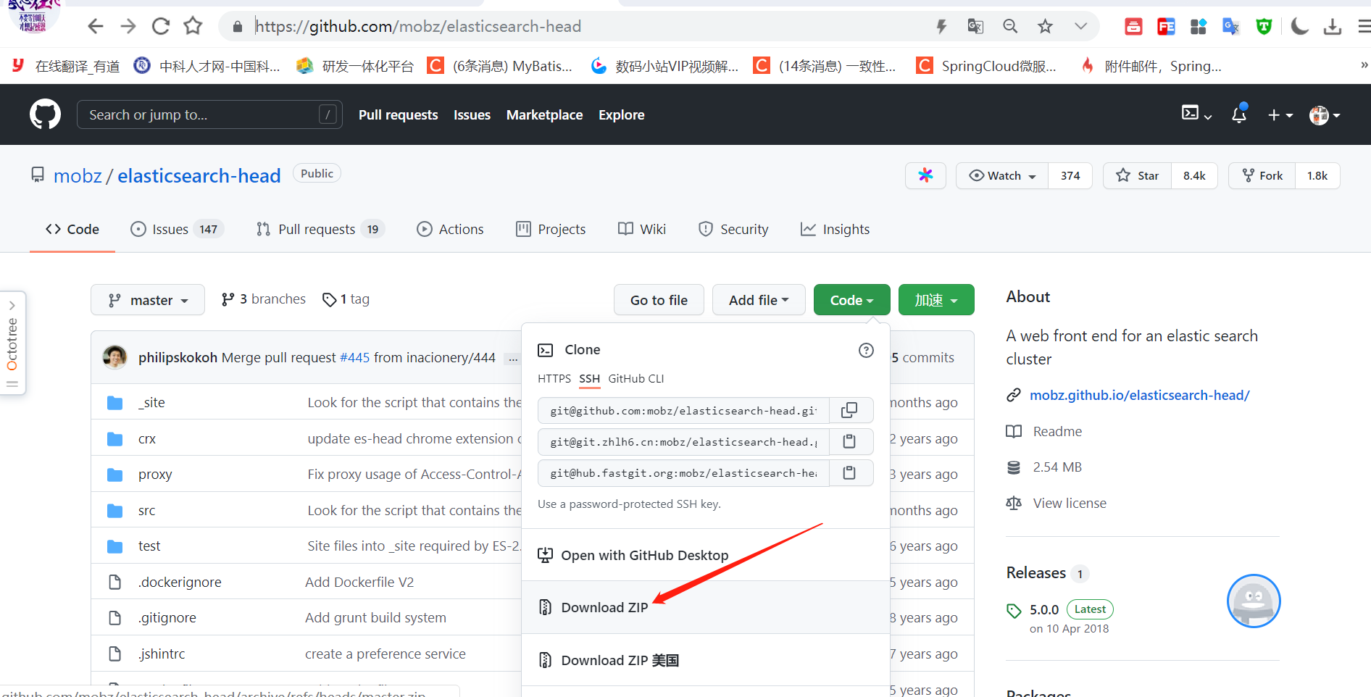Toggle the green Code dropdown
The image size is (1371, 697).
click(851, 300)
